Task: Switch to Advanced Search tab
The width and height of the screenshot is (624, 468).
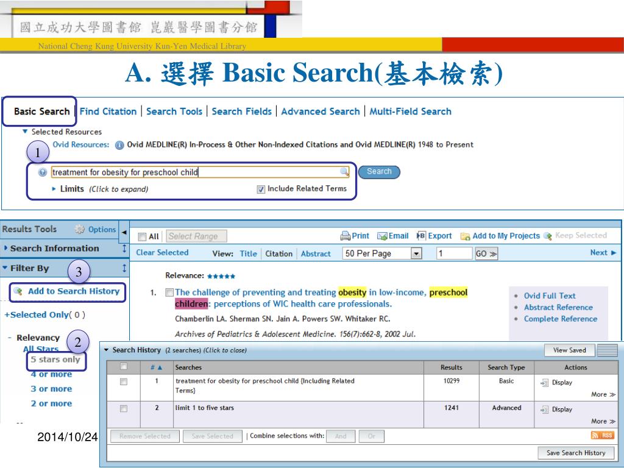Action: pyautogui.click(x=321, y=112)
